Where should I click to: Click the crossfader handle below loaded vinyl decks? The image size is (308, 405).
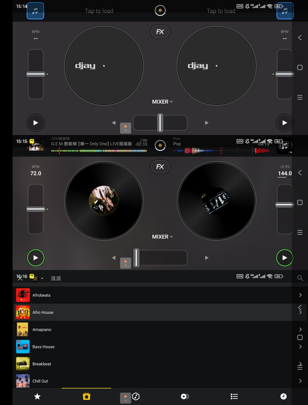137,258
